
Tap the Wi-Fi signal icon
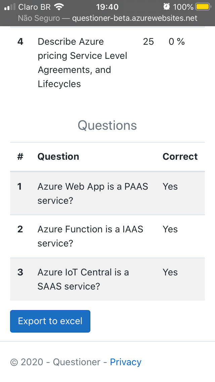pyautogui.click(x=59, y=7)
